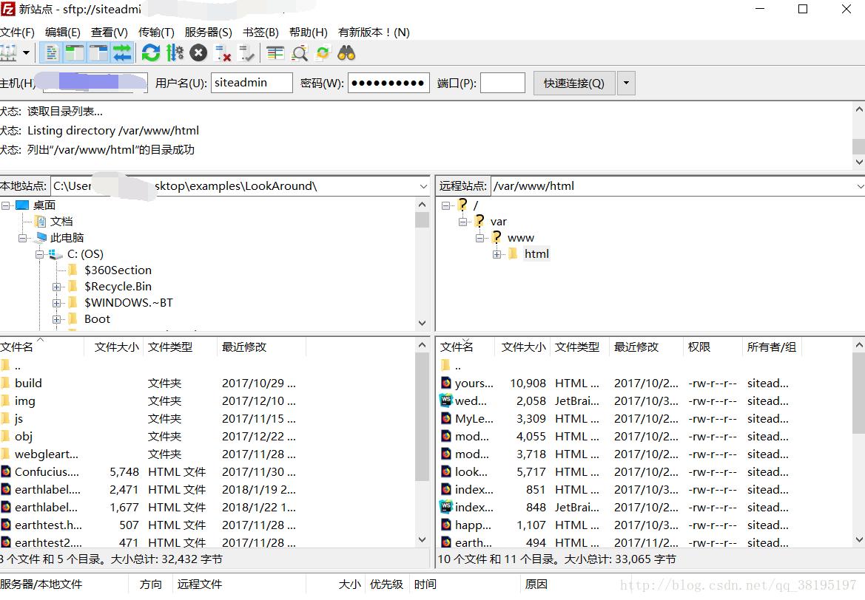Collapse the remote www node

point(480,238)
